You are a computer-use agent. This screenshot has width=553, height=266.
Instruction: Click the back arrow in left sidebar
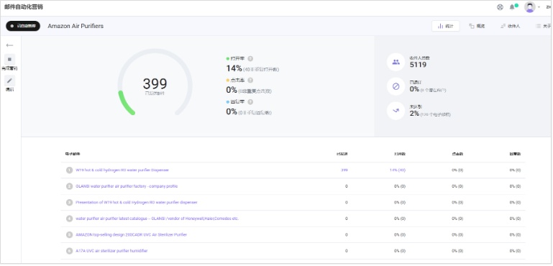[x=9, y=45]
